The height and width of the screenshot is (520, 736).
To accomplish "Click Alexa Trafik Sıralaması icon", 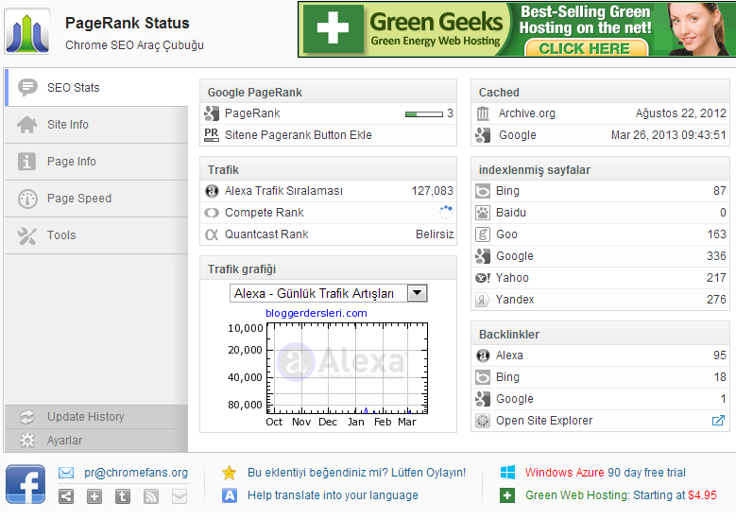I will point(212,191).
